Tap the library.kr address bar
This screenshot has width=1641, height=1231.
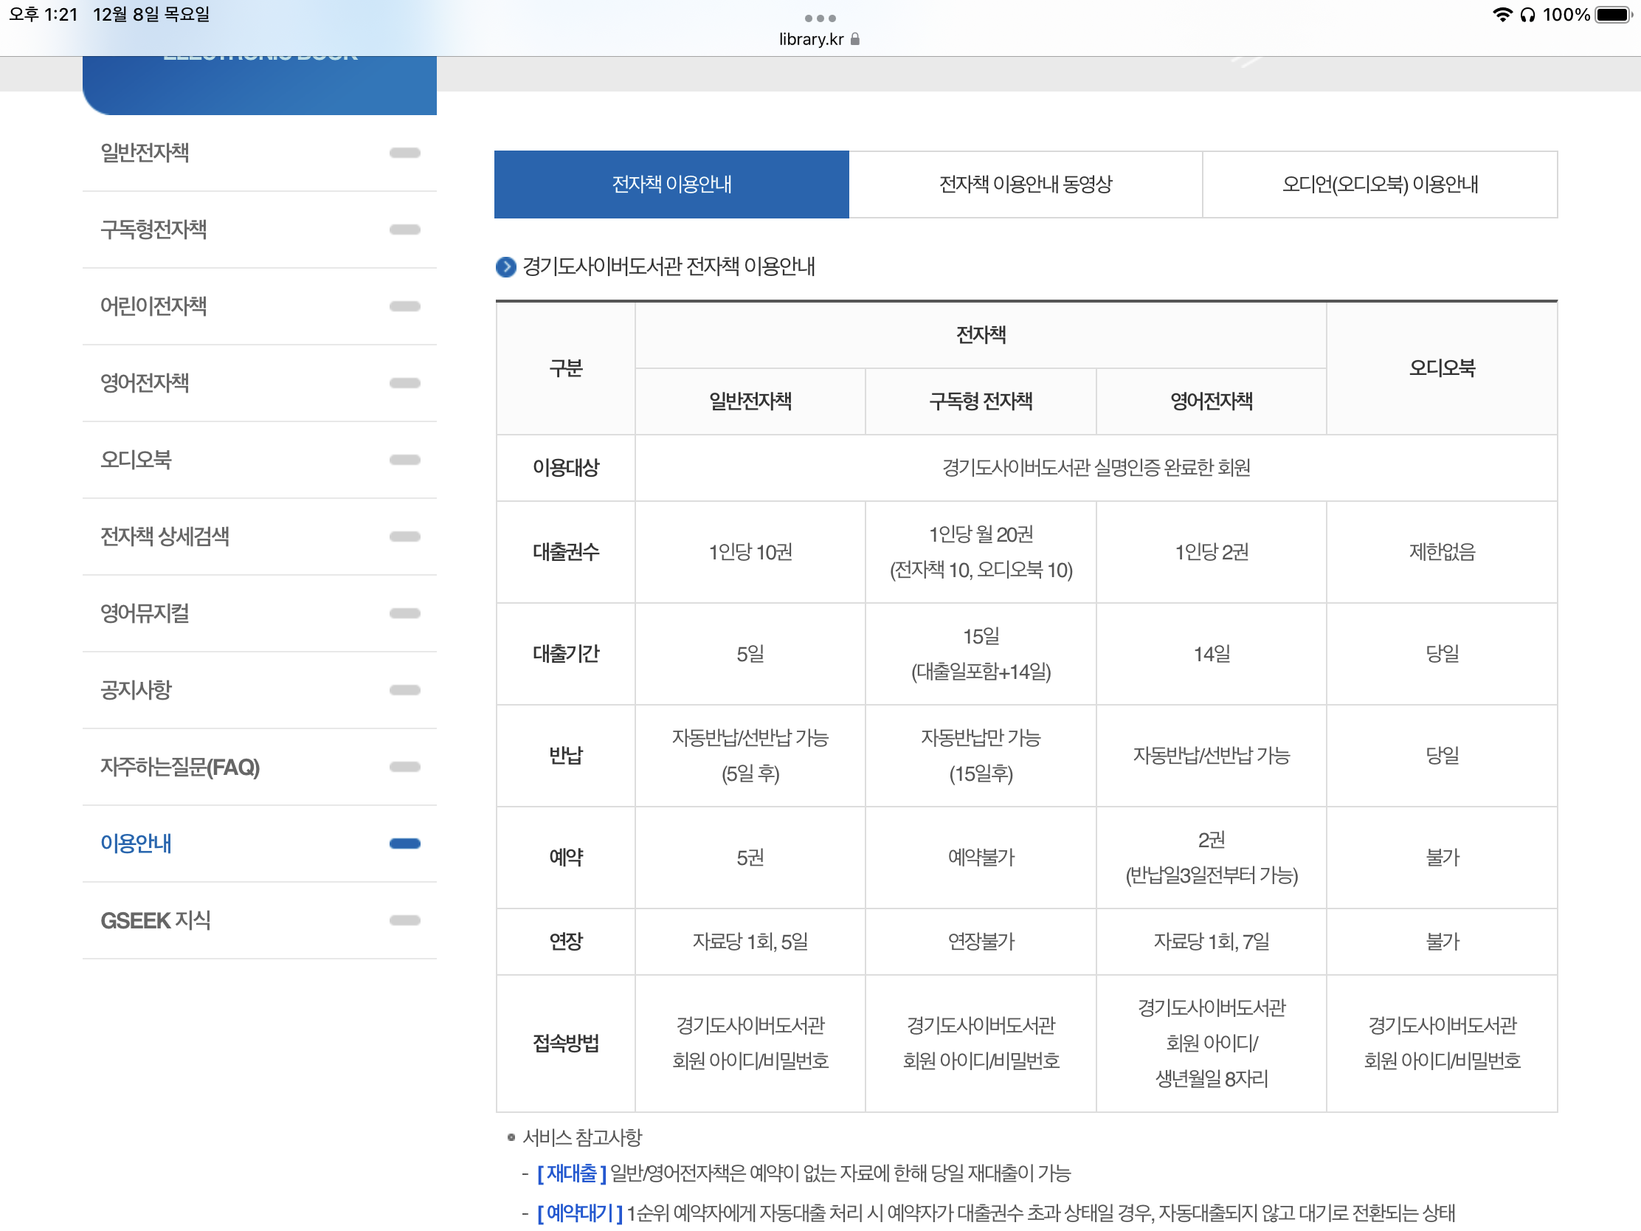[x=811, y=39]
